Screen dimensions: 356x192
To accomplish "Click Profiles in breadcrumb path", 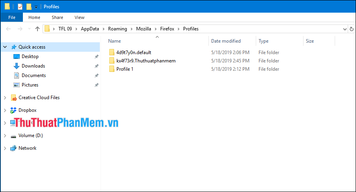I will point(191,29).
